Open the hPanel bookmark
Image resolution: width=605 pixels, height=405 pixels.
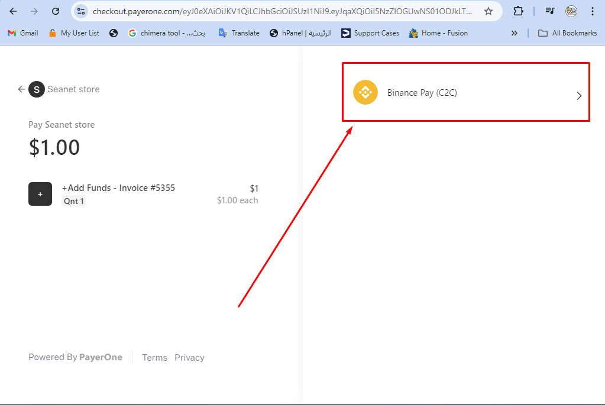(x=300, y=33)
